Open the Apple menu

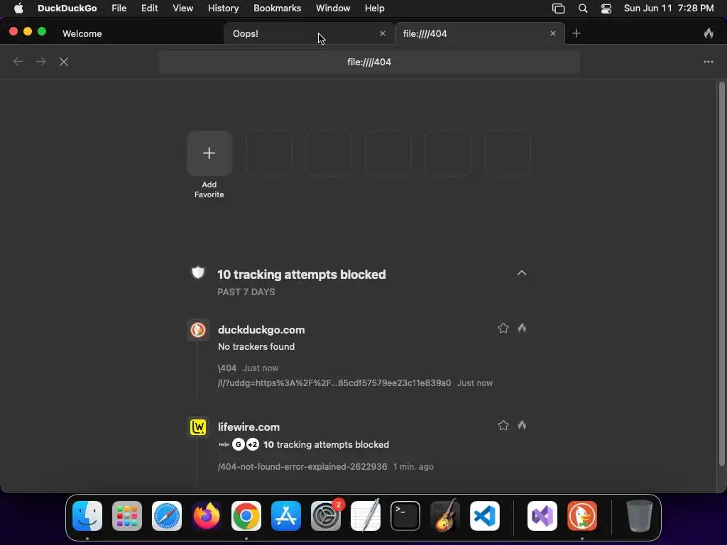[18, 9]
